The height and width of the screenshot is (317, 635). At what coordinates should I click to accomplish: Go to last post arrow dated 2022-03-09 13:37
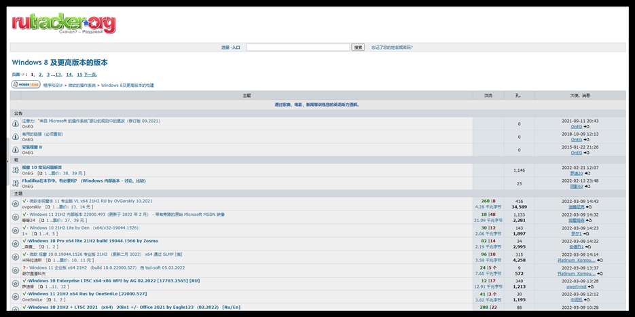[x=600, y=274]
